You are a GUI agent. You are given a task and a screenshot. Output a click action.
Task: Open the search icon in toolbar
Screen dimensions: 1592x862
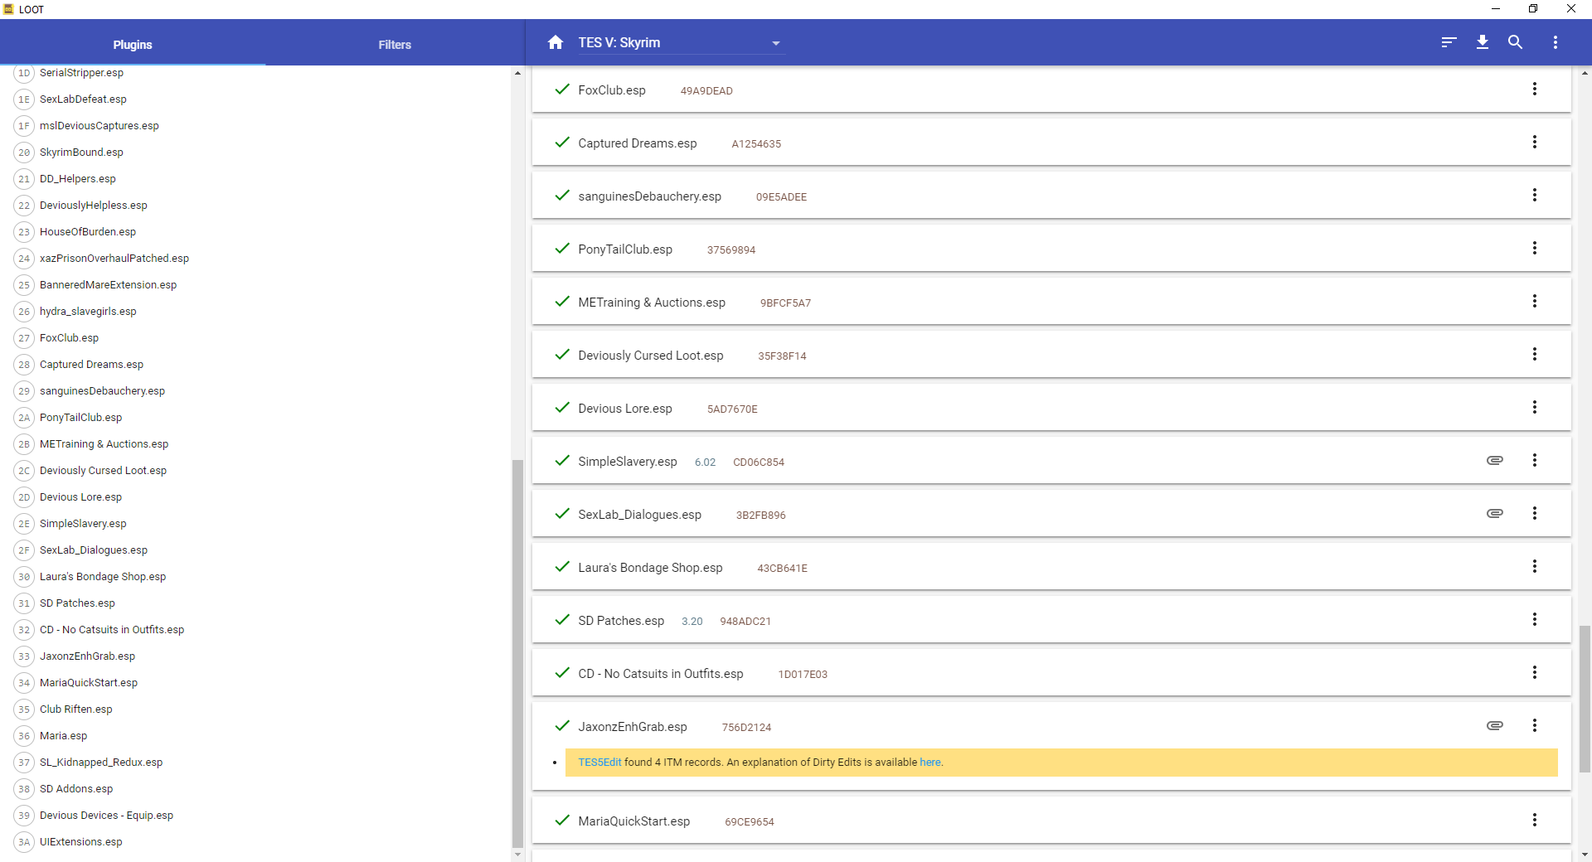(x=1515, y=42)
